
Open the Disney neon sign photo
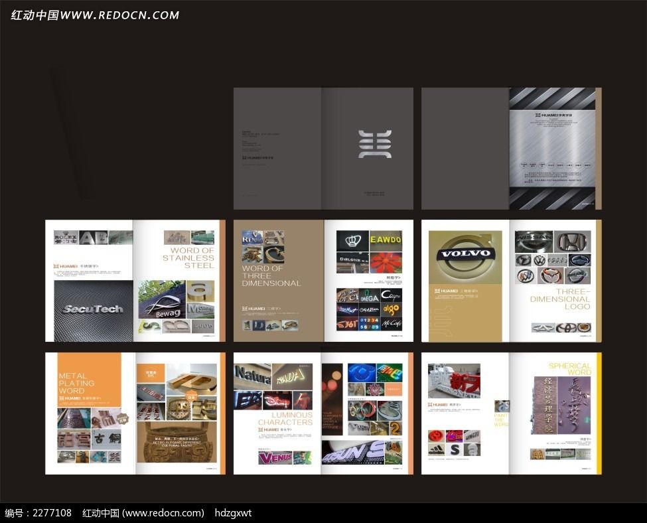tap(277, 401)
